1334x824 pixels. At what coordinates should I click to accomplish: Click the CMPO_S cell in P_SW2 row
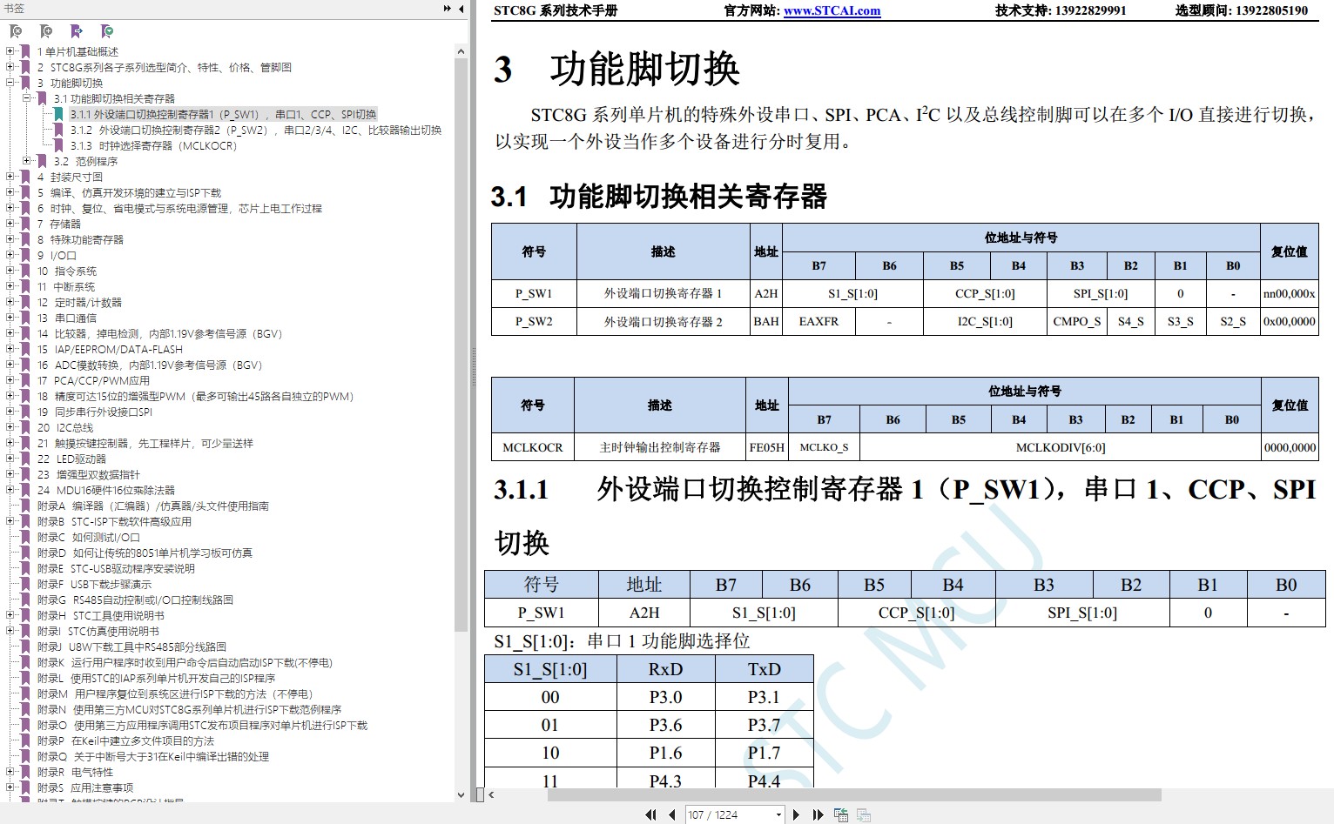(x=1076, y=321)
